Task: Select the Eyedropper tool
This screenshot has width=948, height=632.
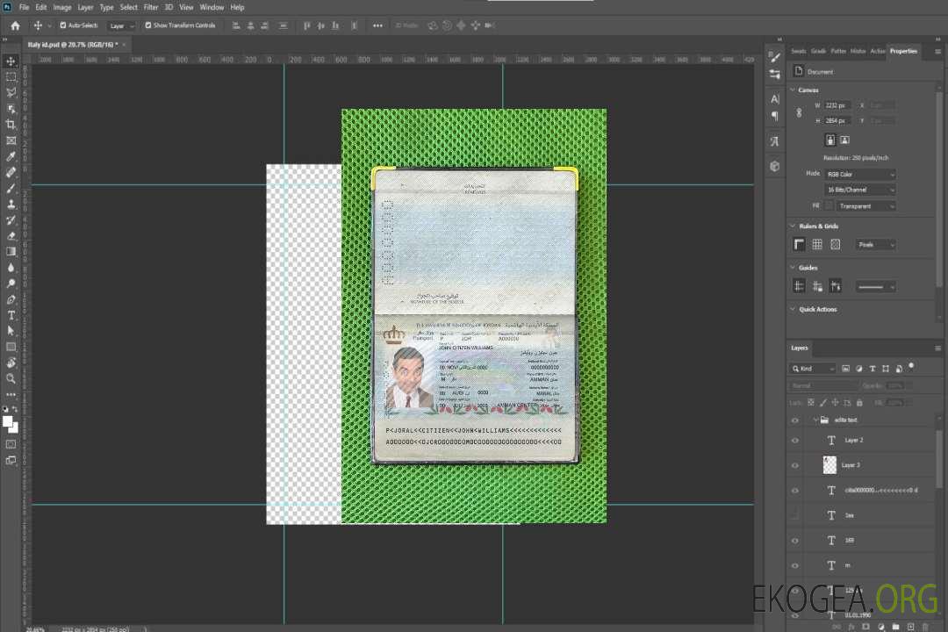Action: click(11, 156)
